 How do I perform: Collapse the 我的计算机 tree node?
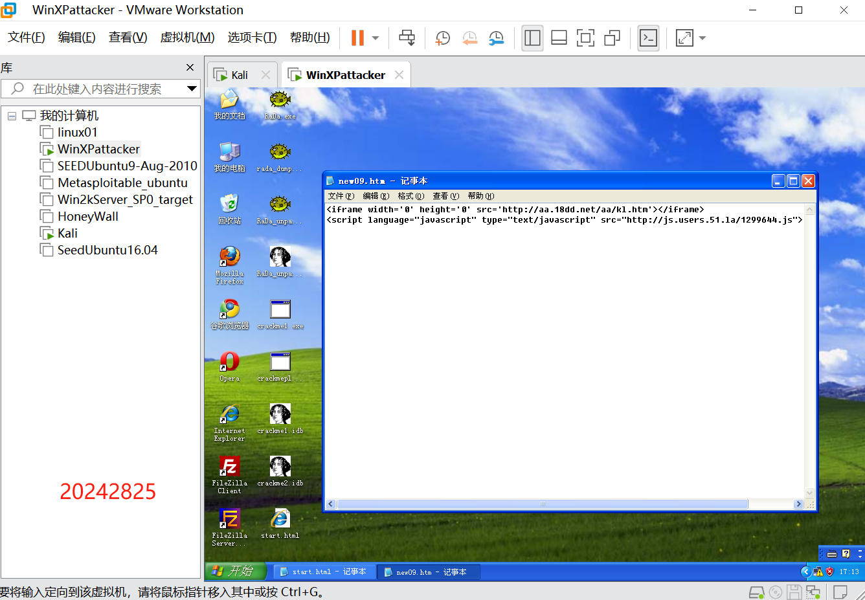(12, 116)
